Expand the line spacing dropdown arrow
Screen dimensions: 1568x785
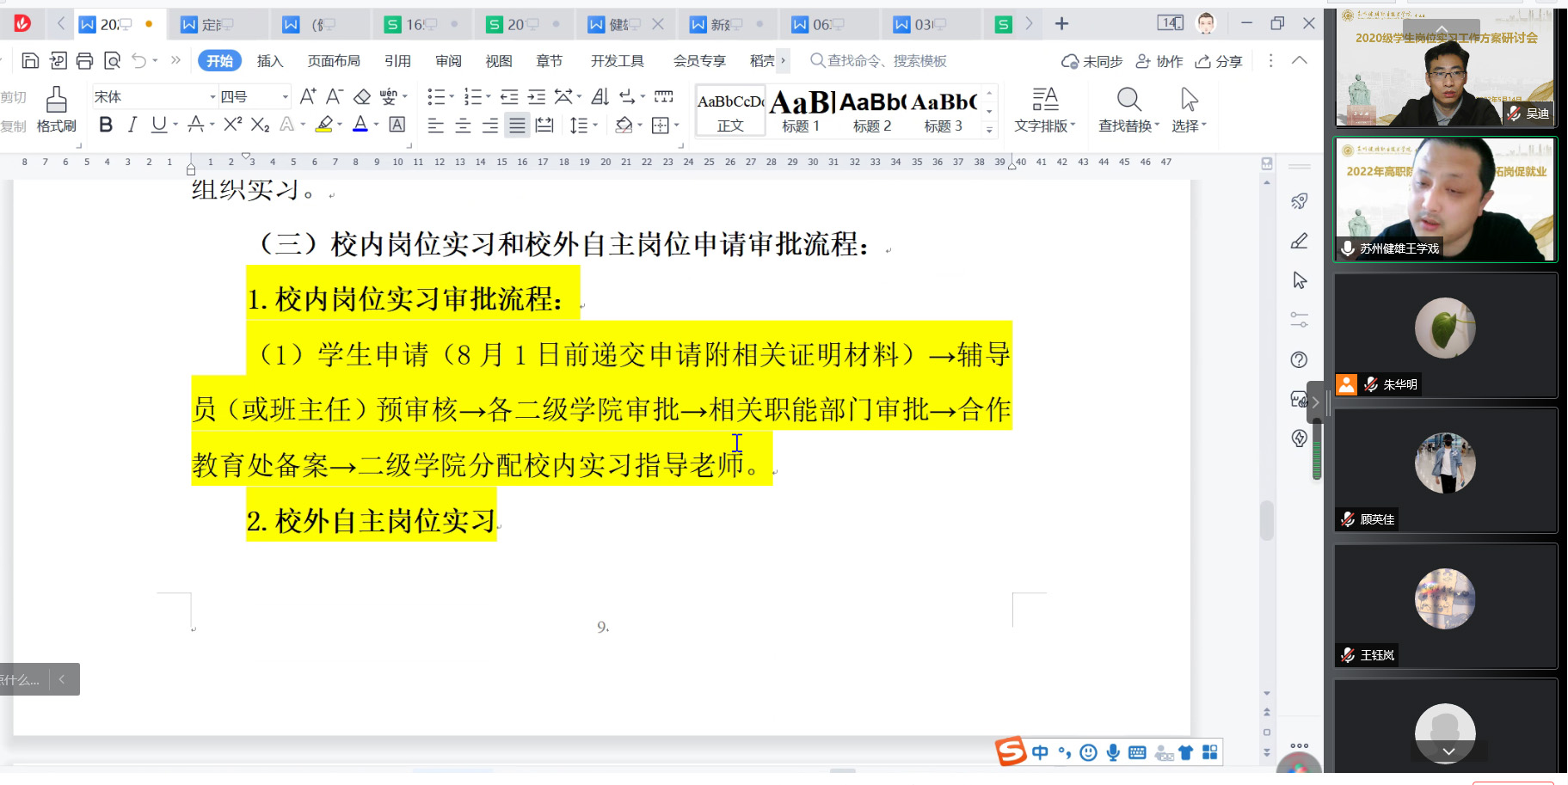tap(595, 126)
